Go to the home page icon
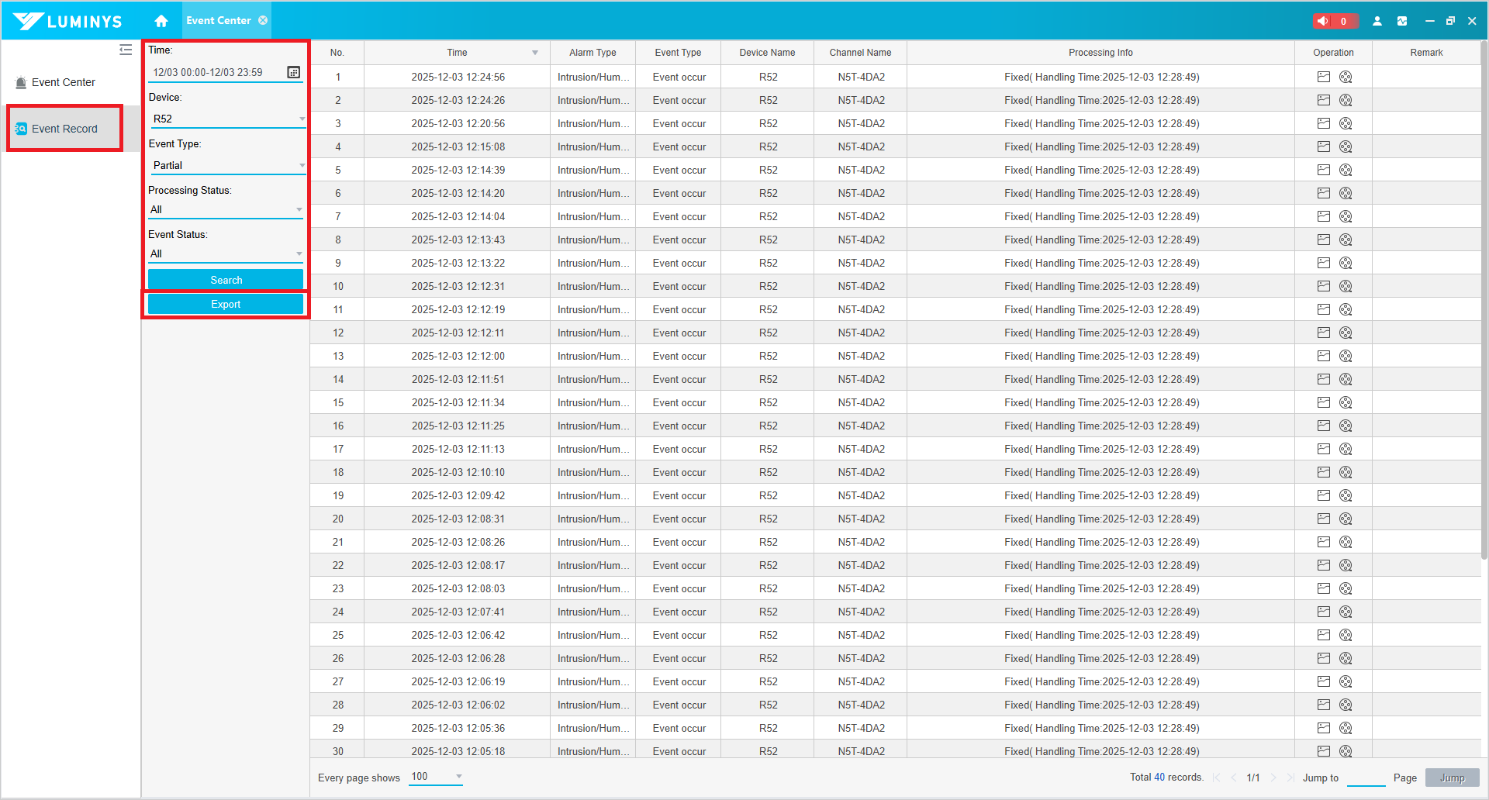Image resolution: width=1489 pixels, height=800 pixels. 161,21
